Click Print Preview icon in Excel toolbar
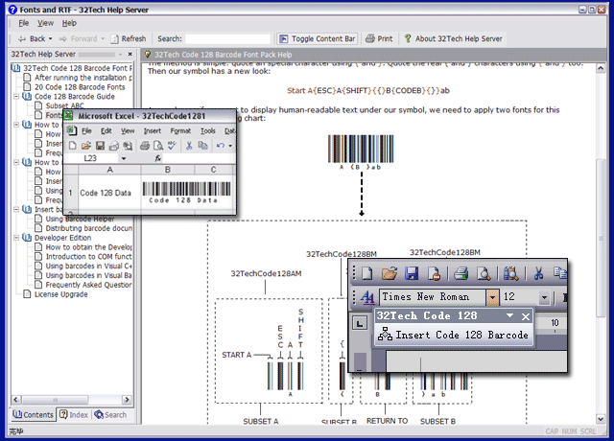This screenshot has width=614, height=441. click(158, 146)
